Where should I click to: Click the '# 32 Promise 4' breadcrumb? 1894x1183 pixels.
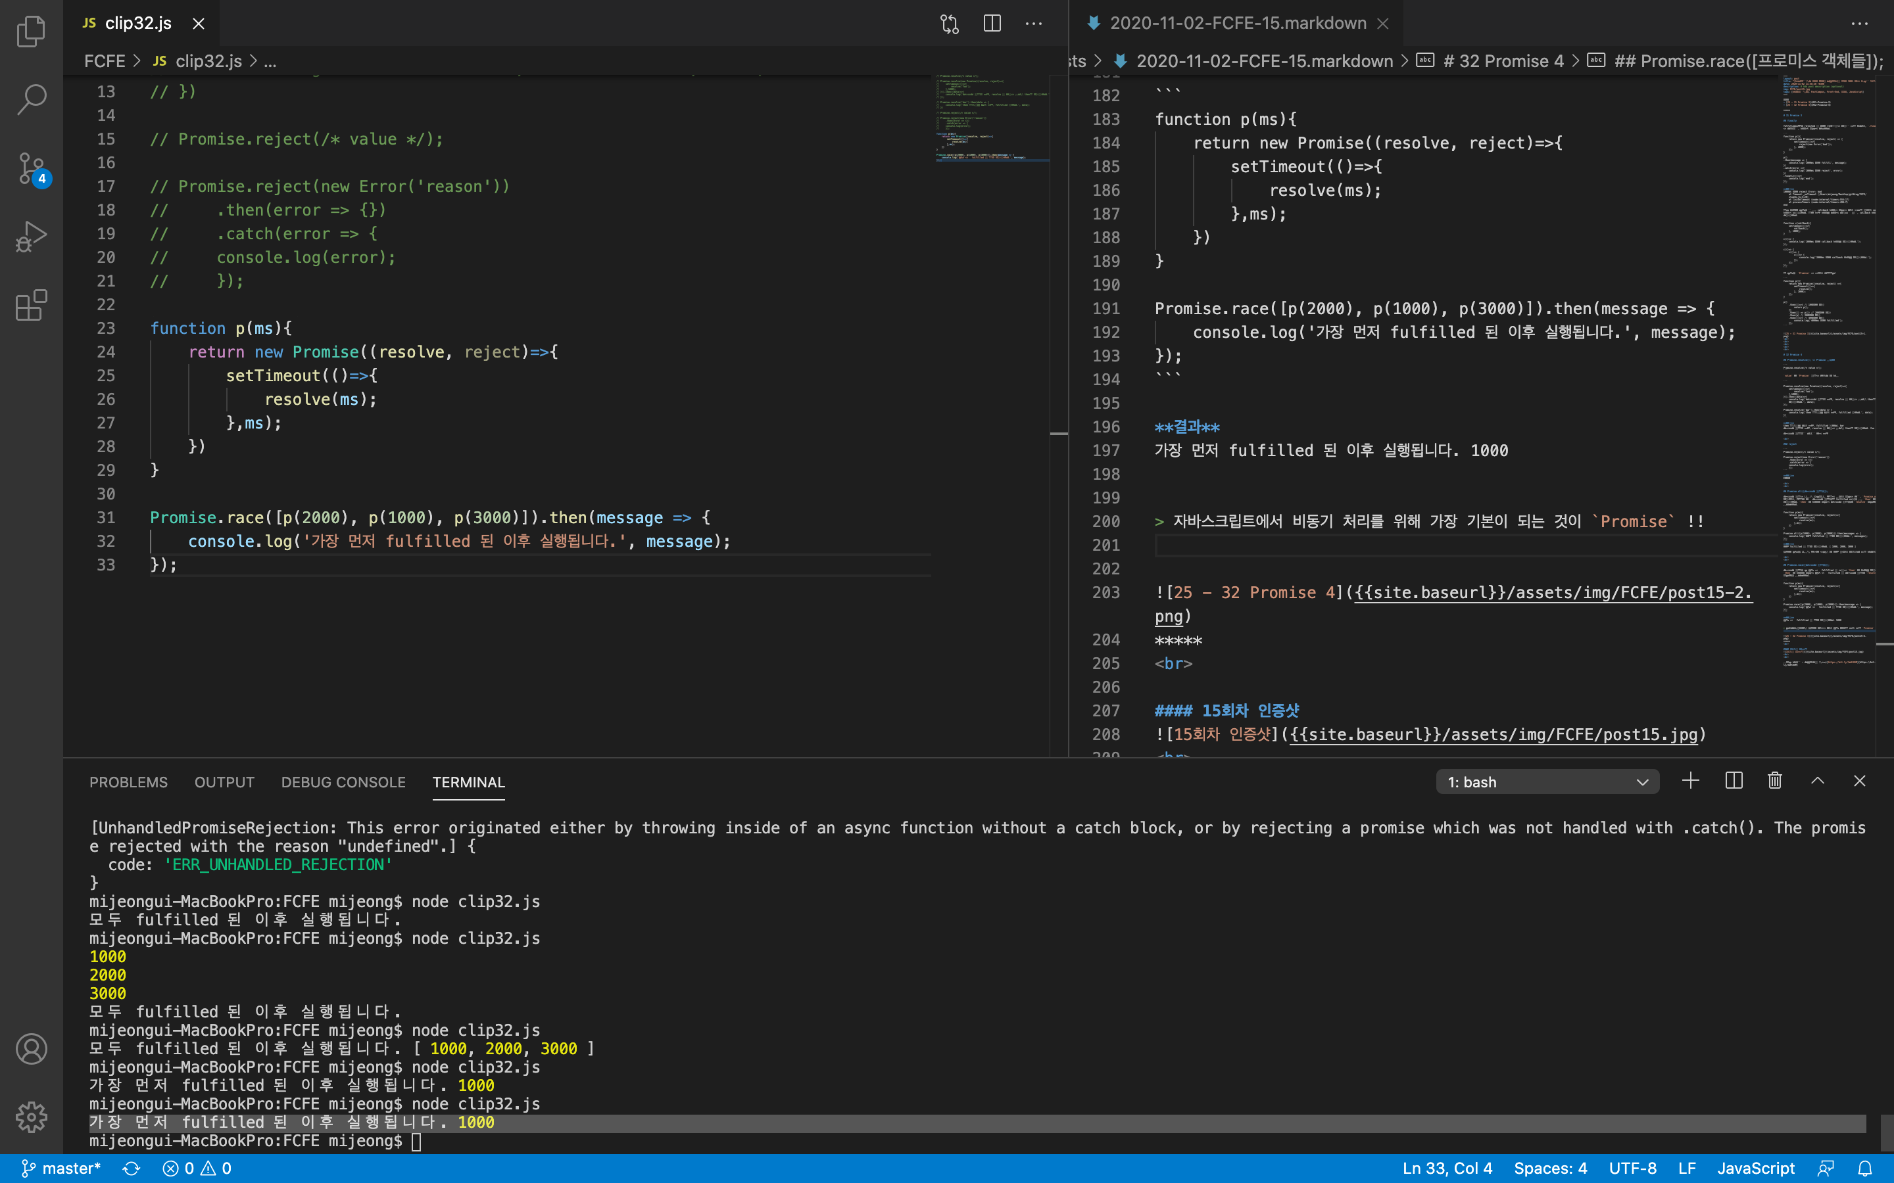point(1491,61)
